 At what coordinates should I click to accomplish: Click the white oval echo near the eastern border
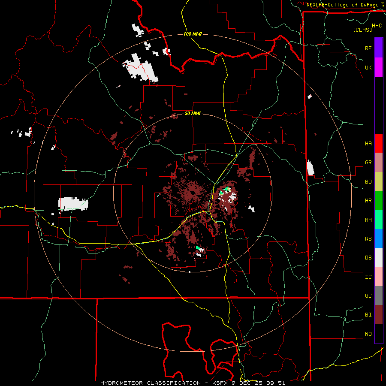click(311, 168)
